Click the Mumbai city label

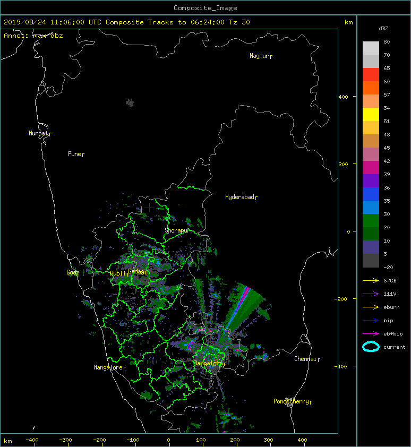pos(38,133)
